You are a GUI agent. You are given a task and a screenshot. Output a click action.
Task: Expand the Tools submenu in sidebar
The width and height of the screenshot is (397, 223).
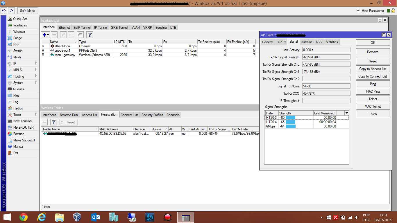[x=36, y=114]
